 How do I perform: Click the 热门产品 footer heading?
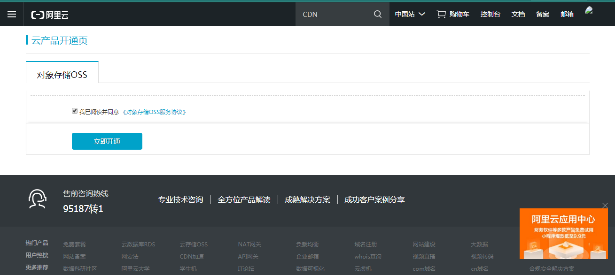(x=37, y=243)
